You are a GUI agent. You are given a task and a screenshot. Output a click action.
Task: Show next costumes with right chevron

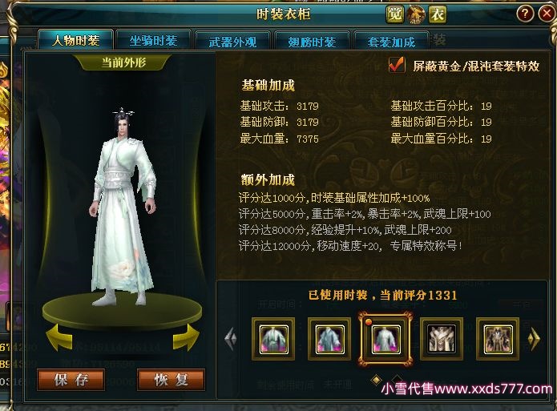tap(535, 339)
